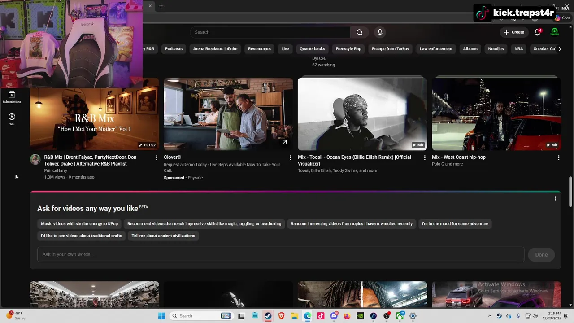Open the TikTok app from taskbar
574x323 pixels.
(321, 316)
